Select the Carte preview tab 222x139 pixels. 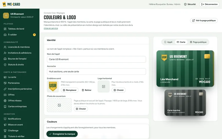[x=181, y=42]
